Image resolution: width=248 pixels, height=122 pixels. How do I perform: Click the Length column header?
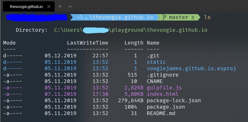coord(134,43)
